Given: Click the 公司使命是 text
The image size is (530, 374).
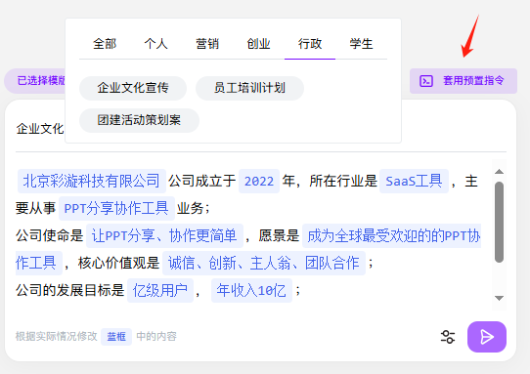Looking at the screenshot, I should 49,235.
